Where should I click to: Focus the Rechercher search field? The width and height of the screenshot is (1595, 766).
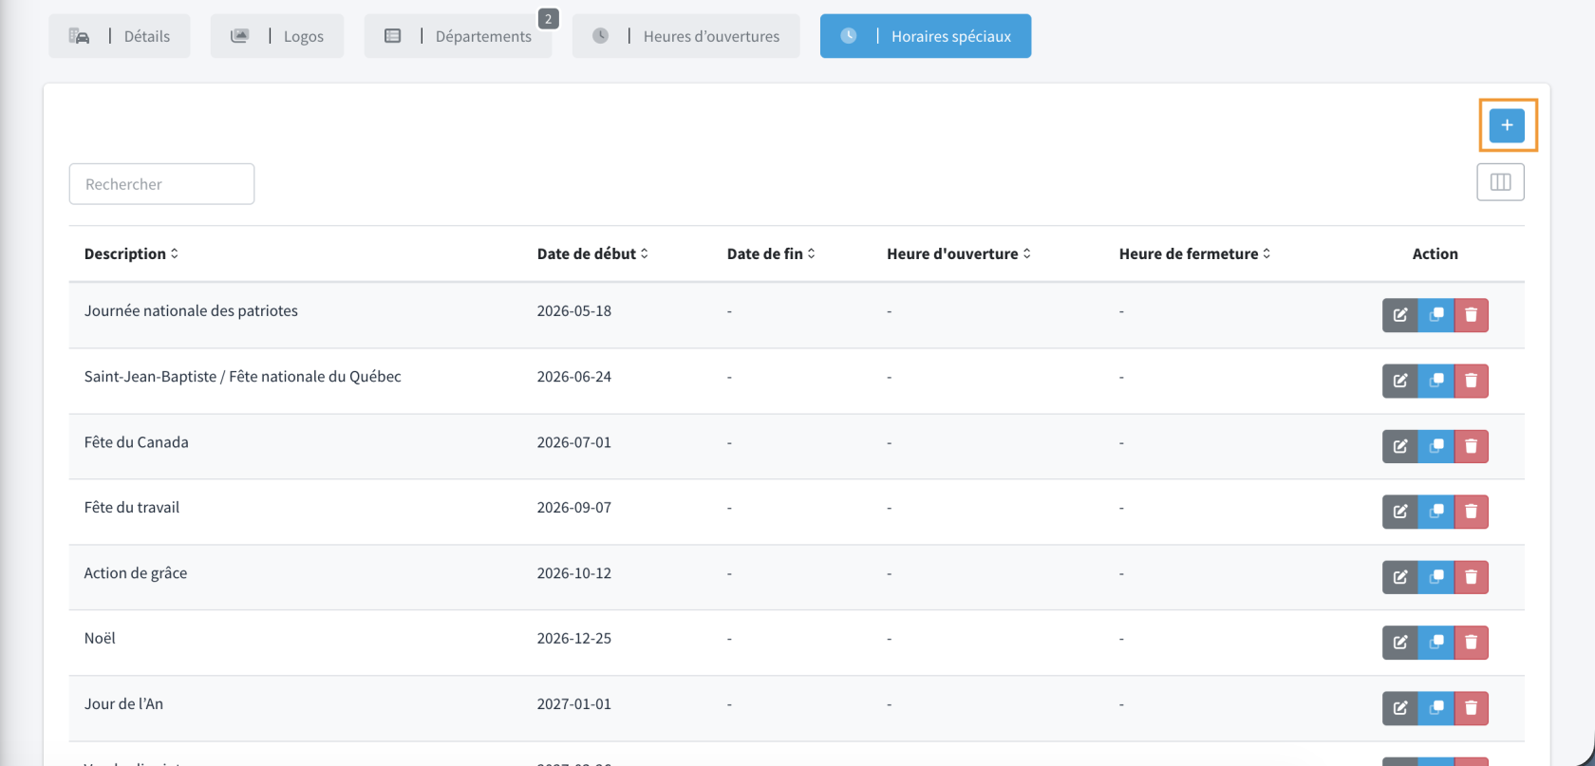[161, 184]
